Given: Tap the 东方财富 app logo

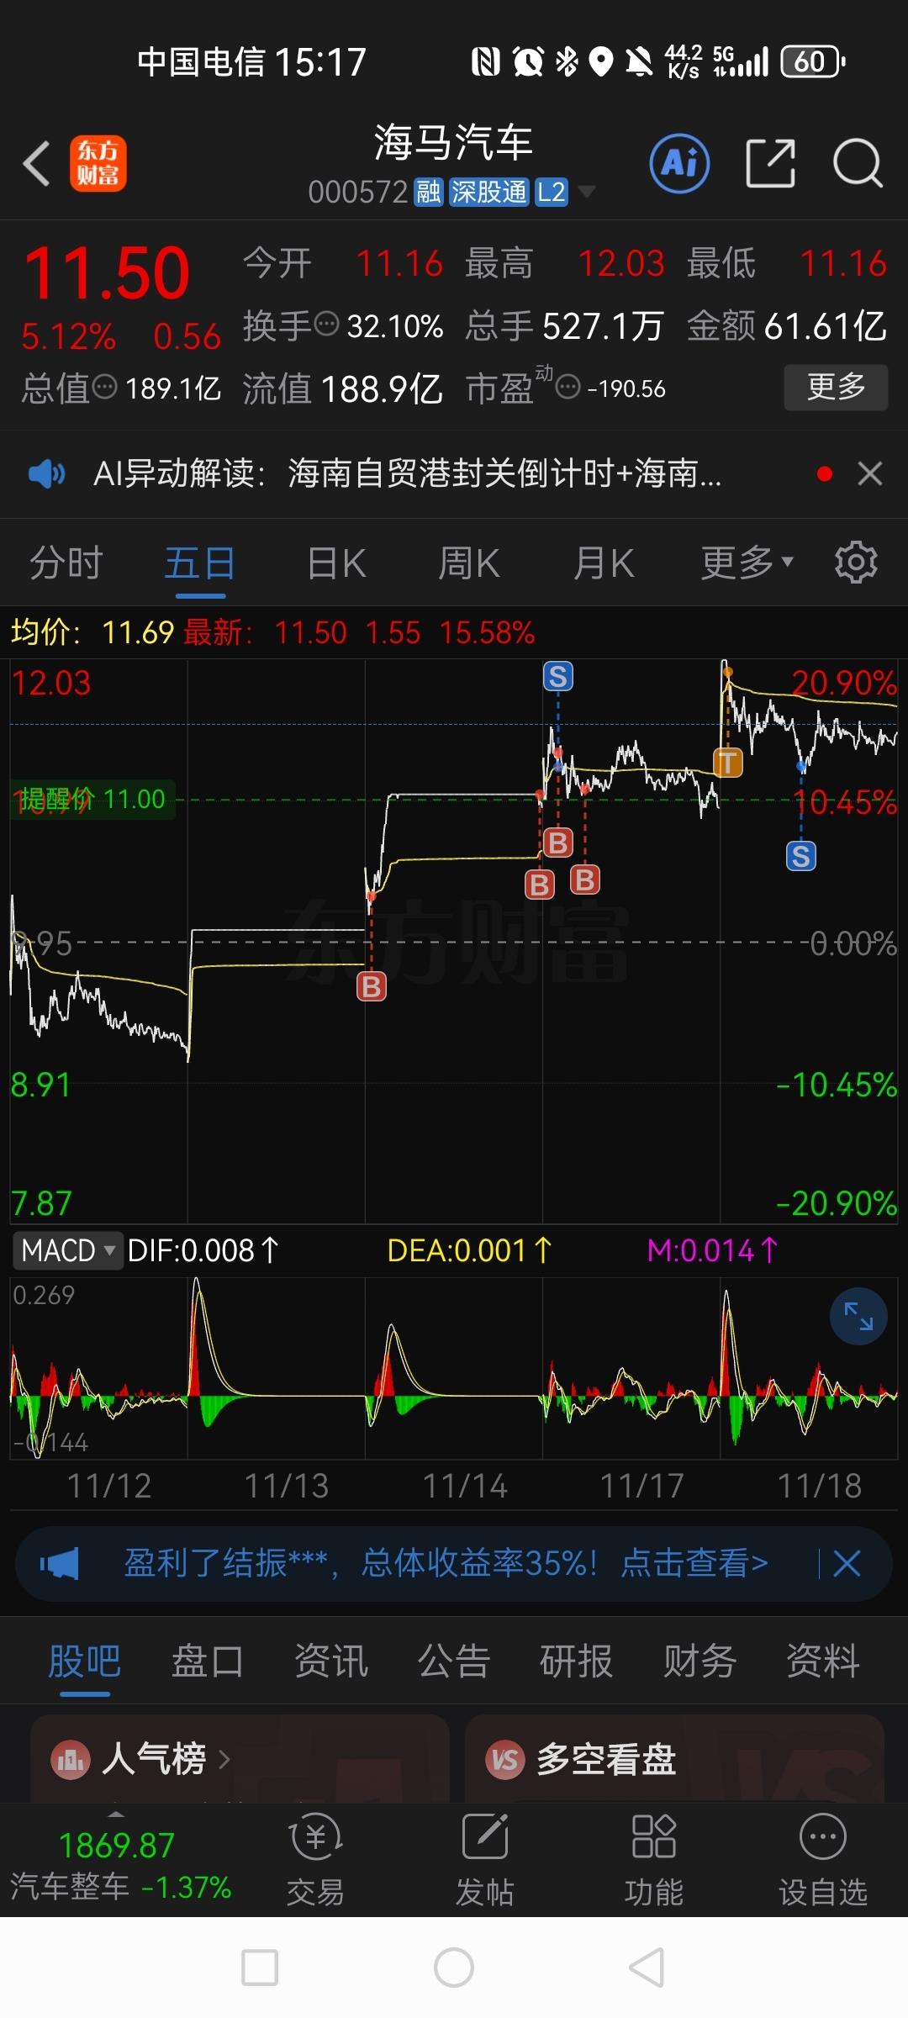Looking at the screenshot, I should pos(98,163).
